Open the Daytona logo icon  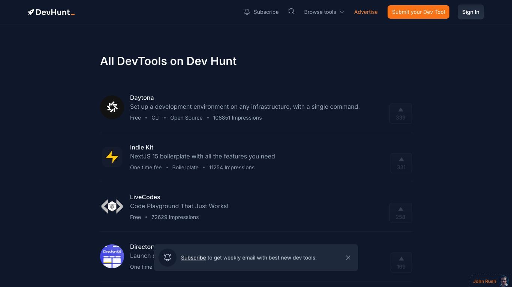[112, 107]
